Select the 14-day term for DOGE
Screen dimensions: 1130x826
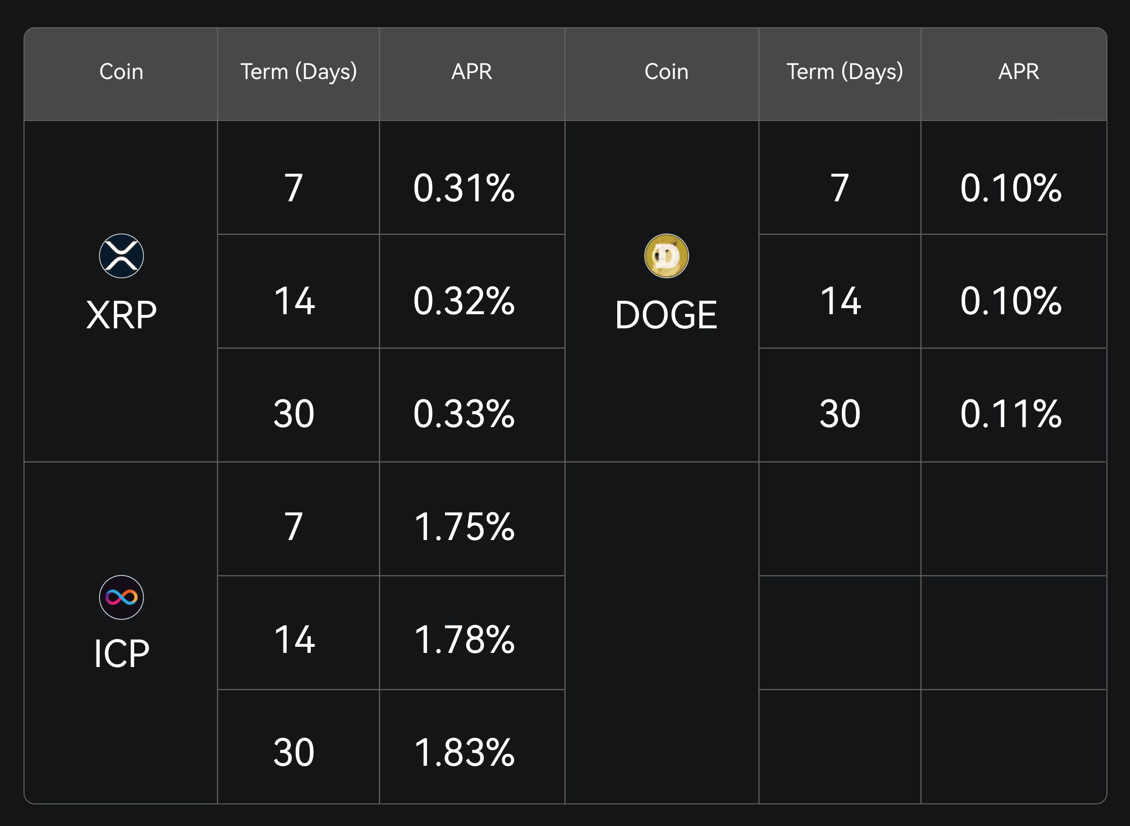[x=840, y=301]
